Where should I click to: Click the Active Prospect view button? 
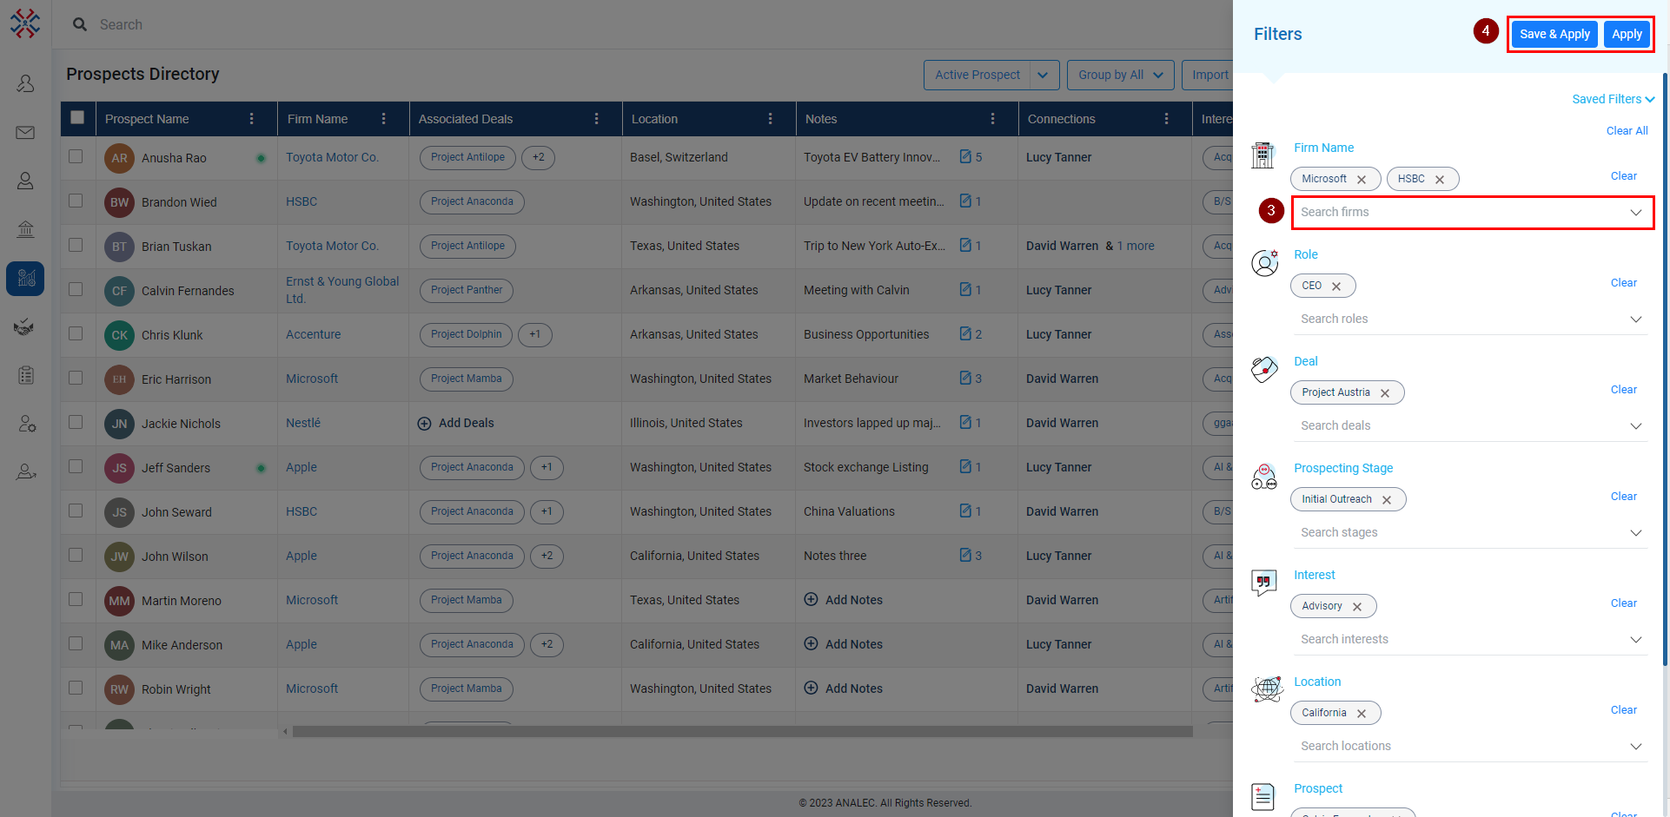point(977,75)
